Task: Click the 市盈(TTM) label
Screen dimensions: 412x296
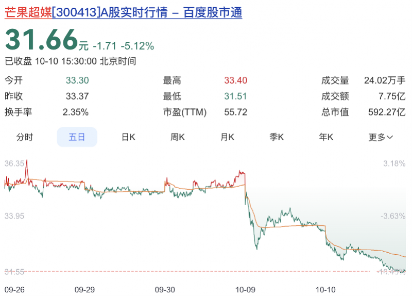Action: [x=184, y=112]
